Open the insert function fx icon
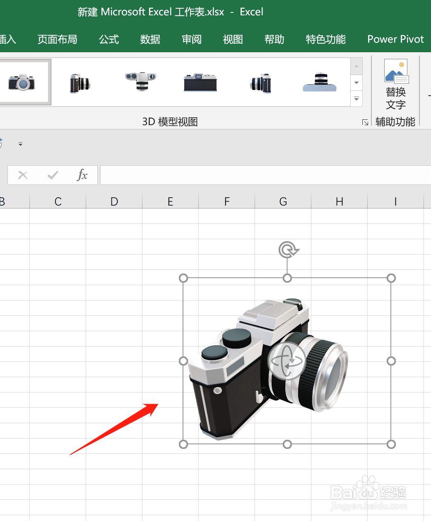This screenshot has width=431, height=521. pyautogui.click(x=82, y=175)
